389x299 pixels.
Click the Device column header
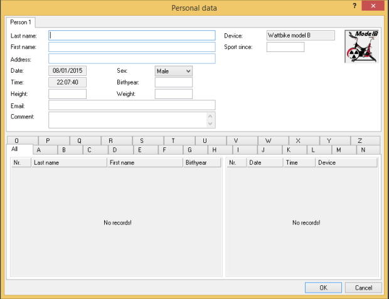(346, 162)
